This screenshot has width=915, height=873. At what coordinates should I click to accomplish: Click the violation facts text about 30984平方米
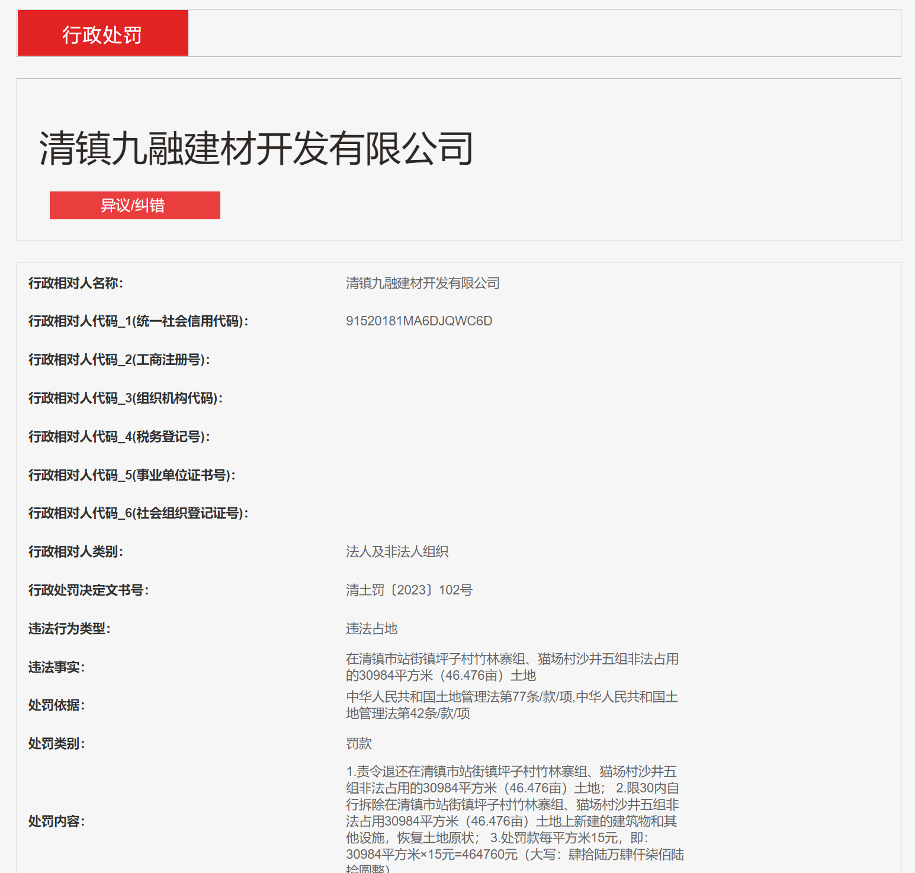coord(512,667)
